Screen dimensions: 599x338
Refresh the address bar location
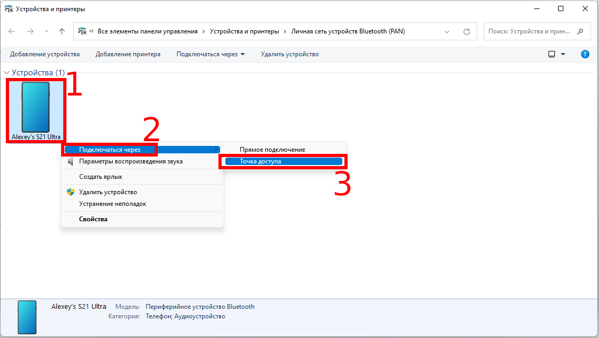click(467, 31)
